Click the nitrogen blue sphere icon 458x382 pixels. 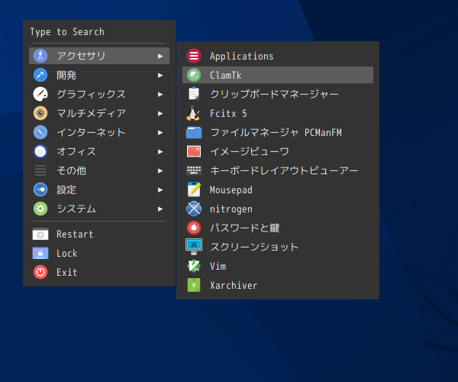pyautogui.click(x=194, y=209)
